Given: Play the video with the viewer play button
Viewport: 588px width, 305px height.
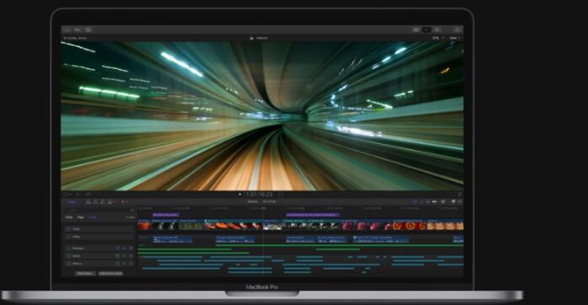Looking at the screenshot, I should point(240,195).
